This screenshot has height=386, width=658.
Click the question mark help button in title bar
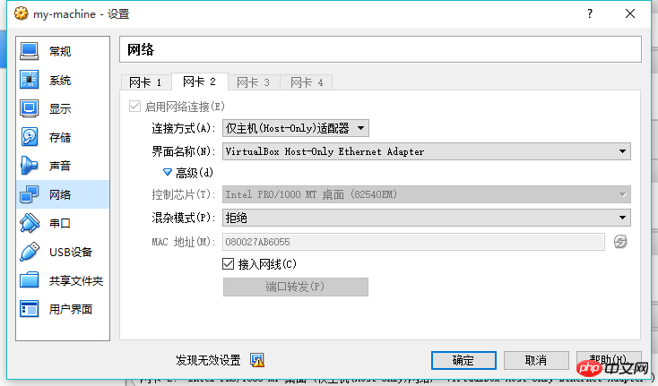click(x=590, y=13)
